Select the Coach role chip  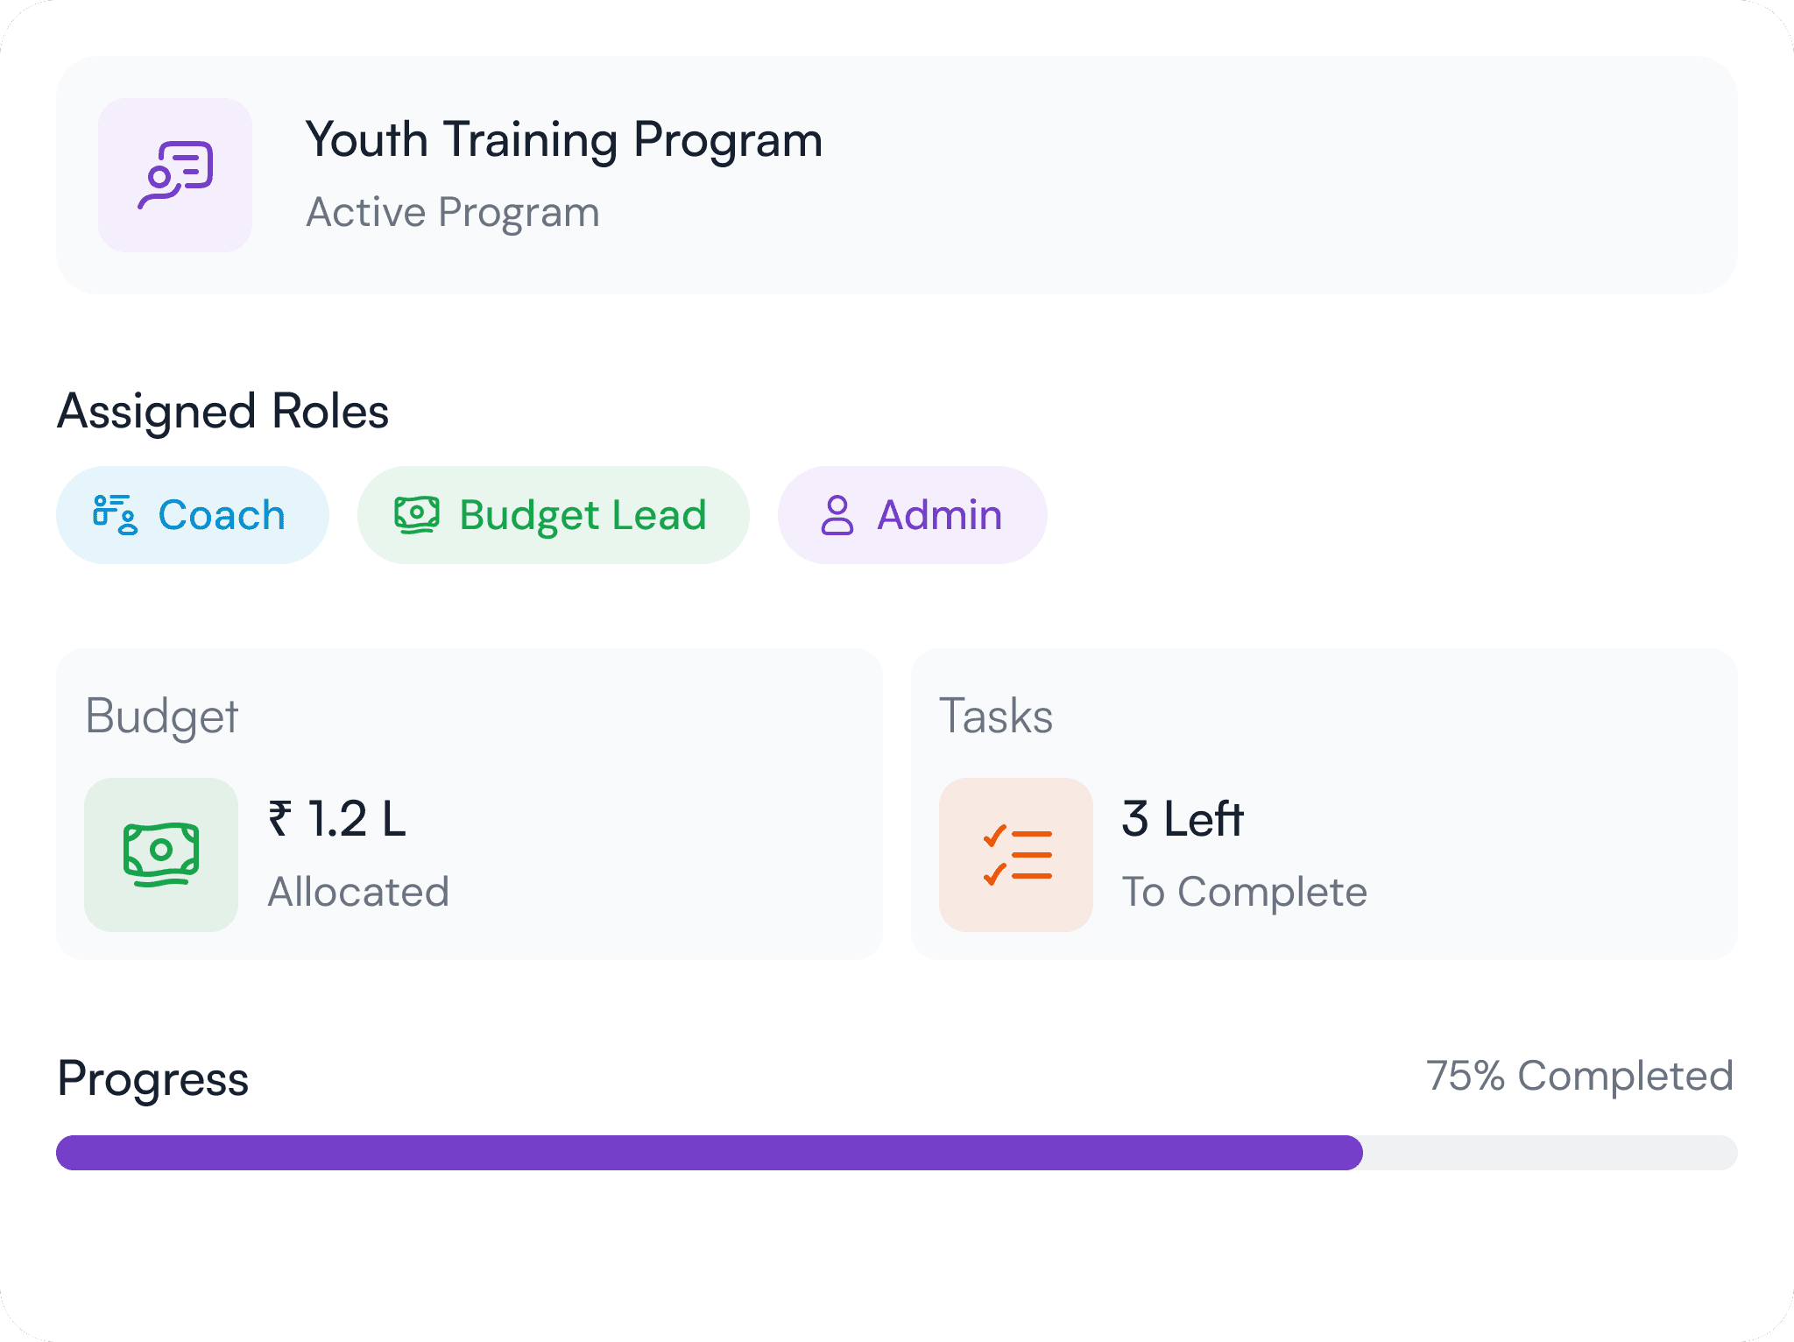193,515
